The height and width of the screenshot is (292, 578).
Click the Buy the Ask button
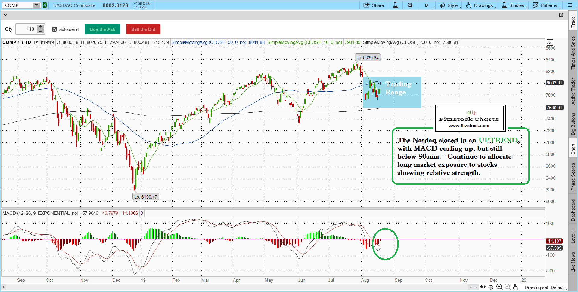coord(102,29)
